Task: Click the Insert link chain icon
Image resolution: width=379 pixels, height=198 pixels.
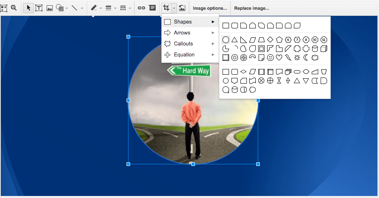Action: pyautogui.click(x=141, y=8)
